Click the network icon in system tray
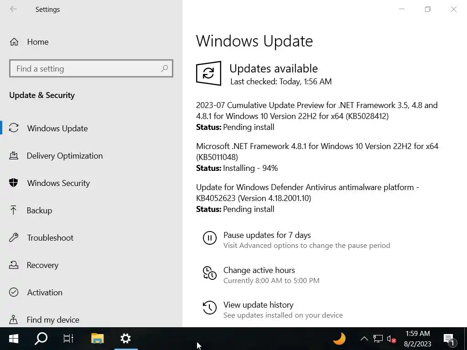 click(x=378, y=339)
